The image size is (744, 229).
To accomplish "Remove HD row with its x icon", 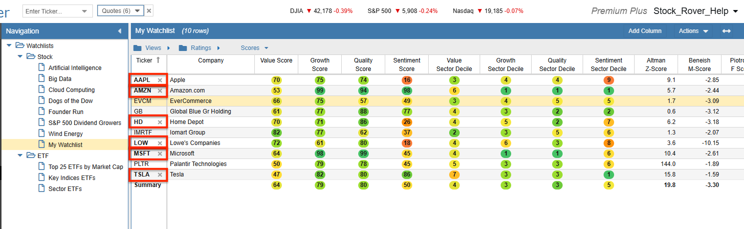I will tap(160, 122).
